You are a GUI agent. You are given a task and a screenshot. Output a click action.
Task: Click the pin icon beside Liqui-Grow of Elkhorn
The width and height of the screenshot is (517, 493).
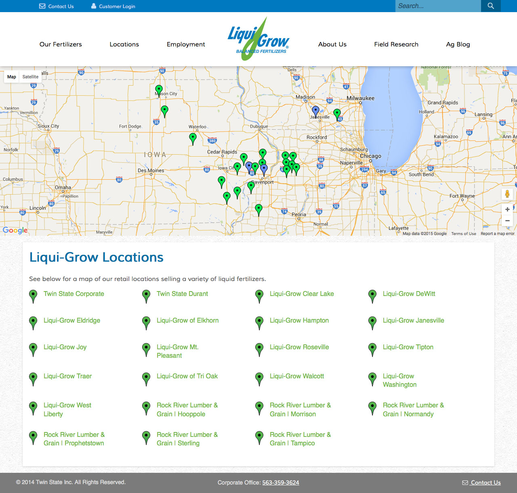coord(147,323)
